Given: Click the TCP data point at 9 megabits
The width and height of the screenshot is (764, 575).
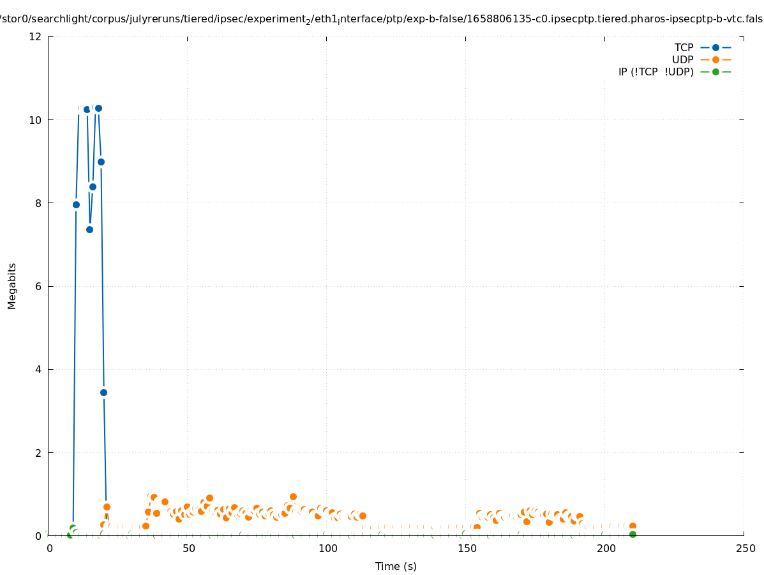Looking at the screenshot, I should click(101, 162).
